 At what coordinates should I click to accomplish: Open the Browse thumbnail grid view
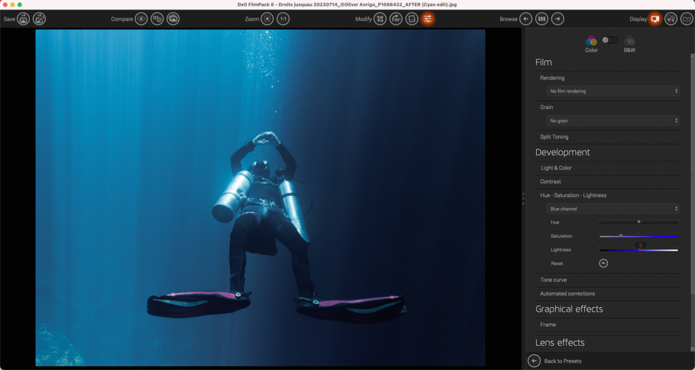[x=542, y=19]
